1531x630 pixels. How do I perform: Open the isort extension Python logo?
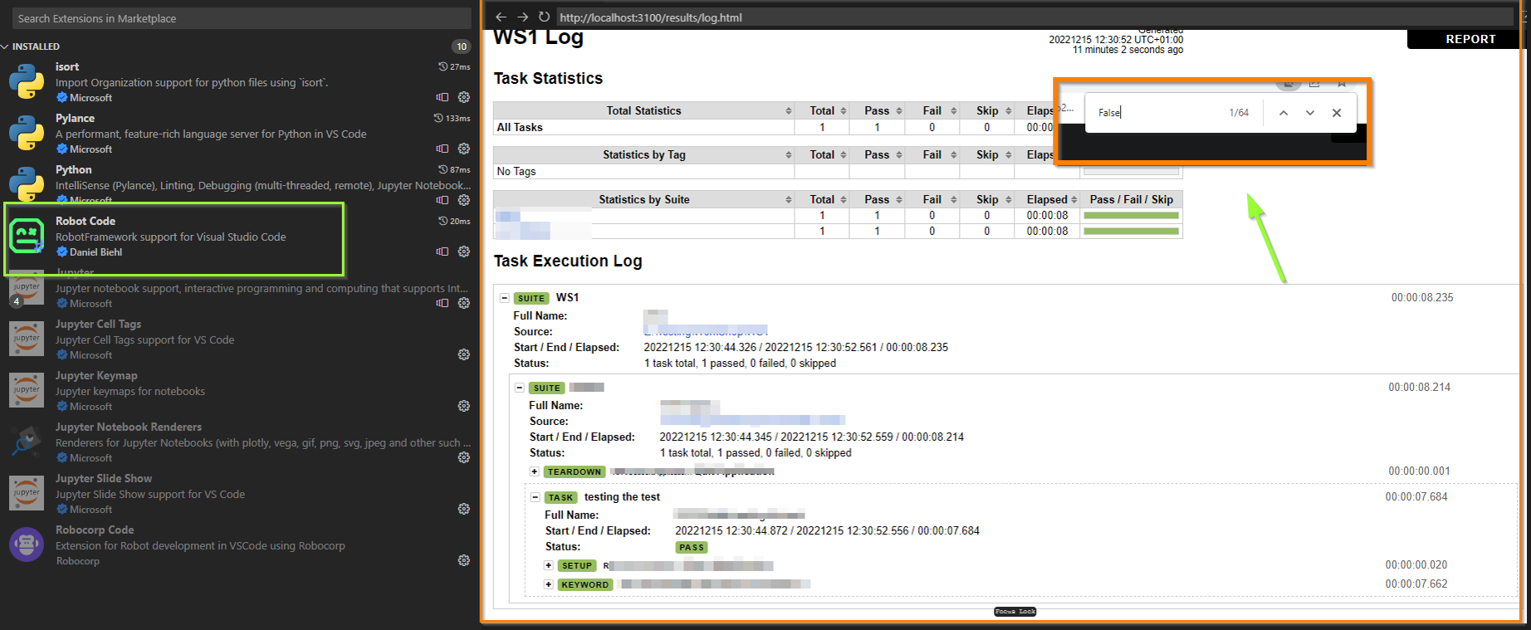tap(27, 81)
